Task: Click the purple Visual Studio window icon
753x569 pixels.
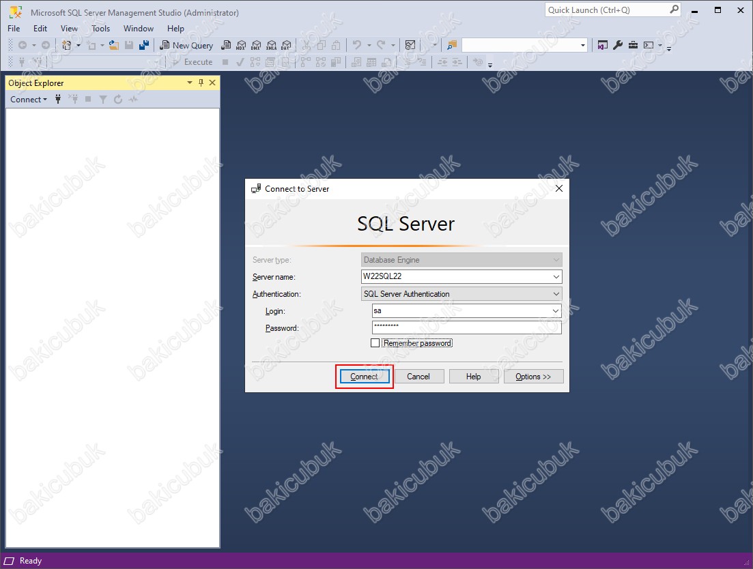Action: point(603,45)
